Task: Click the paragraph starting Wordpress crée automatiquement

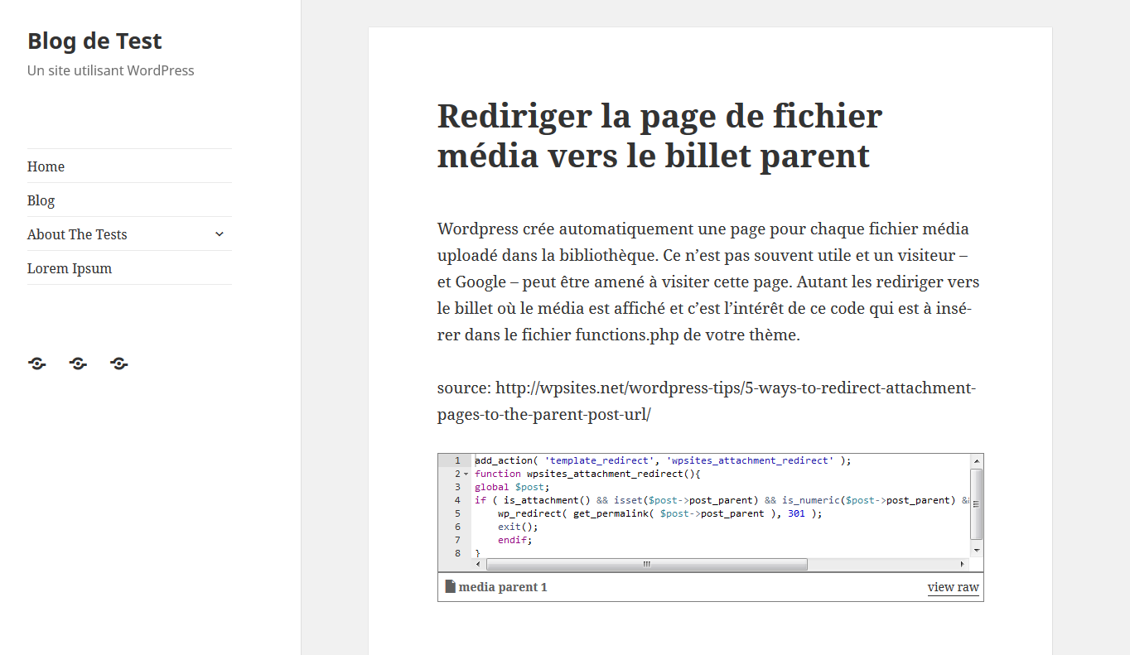Action: (x=708, y=282)
